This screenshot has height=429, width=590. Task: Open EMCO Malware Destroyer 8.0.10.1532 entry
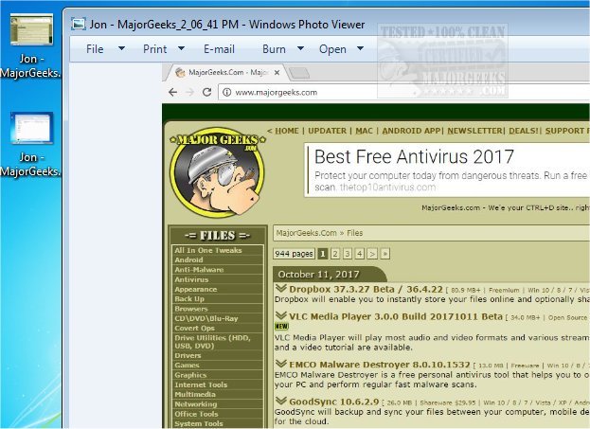380,365
